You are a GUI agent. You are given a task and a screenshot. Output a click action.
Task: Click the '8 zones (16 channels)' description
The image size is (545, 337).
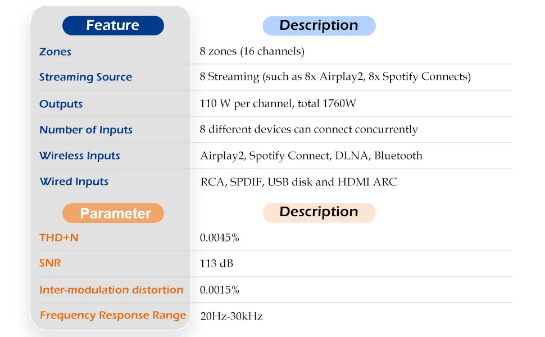pyautogui.click(x=252, y=52)
